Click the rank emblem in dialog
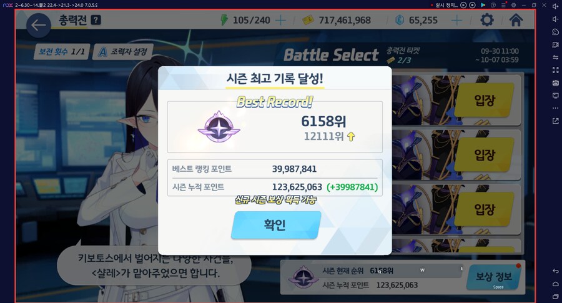The height and width of the screenshot is (303, 562). (x=219, y=127)
